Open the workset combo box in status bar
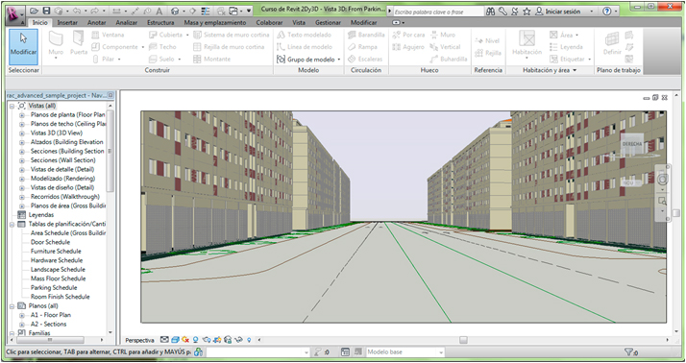Viewport: 686px width, 363px height. [x=258, y=352]
